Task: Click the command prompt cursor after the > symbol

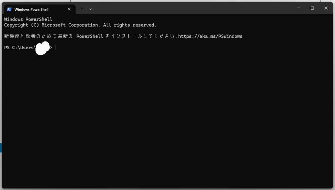Action: pos(55,48)
